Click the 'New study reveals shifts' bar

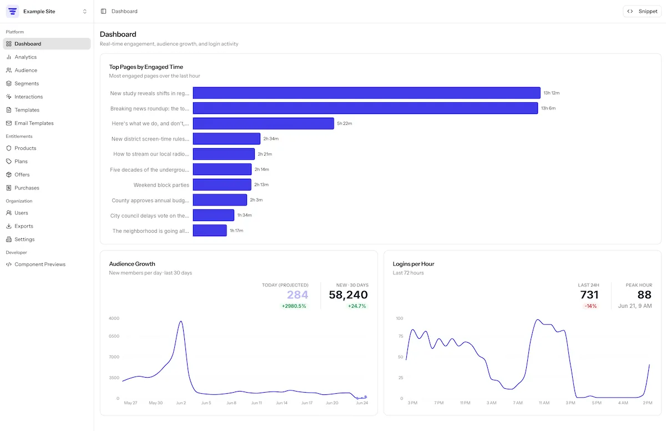[x=367, y=93]
